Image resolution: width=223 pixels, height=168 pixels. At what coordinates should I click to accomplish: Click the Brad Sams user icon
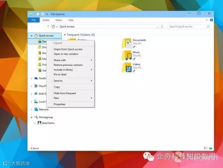(x=39, y=123)
